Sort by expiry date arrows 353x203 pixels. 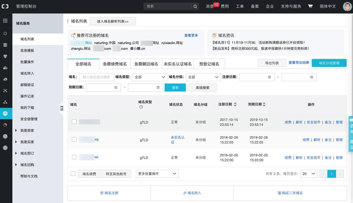click(x=264, y=104)
